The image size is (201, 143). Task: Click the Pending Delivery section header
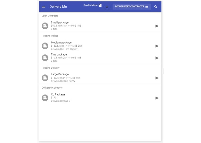tap(51, 68)
